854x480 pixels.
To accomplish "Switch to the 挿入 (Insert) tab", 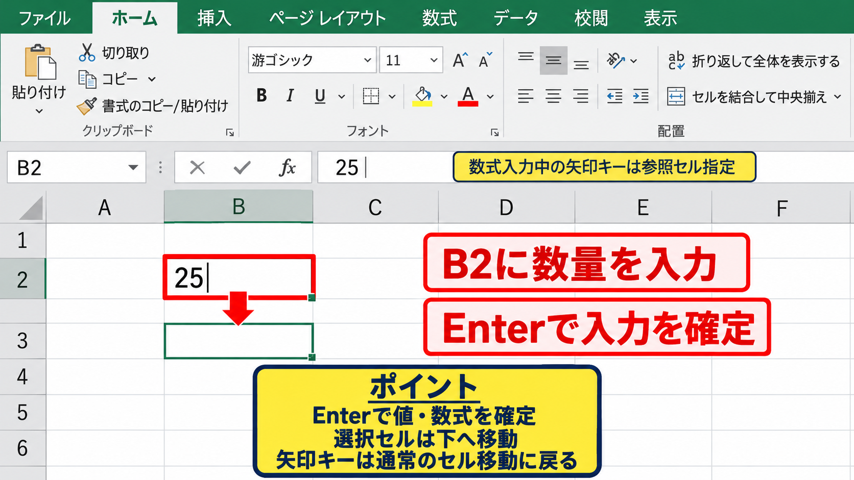I will pyautogui.click(x=215, y=18).
